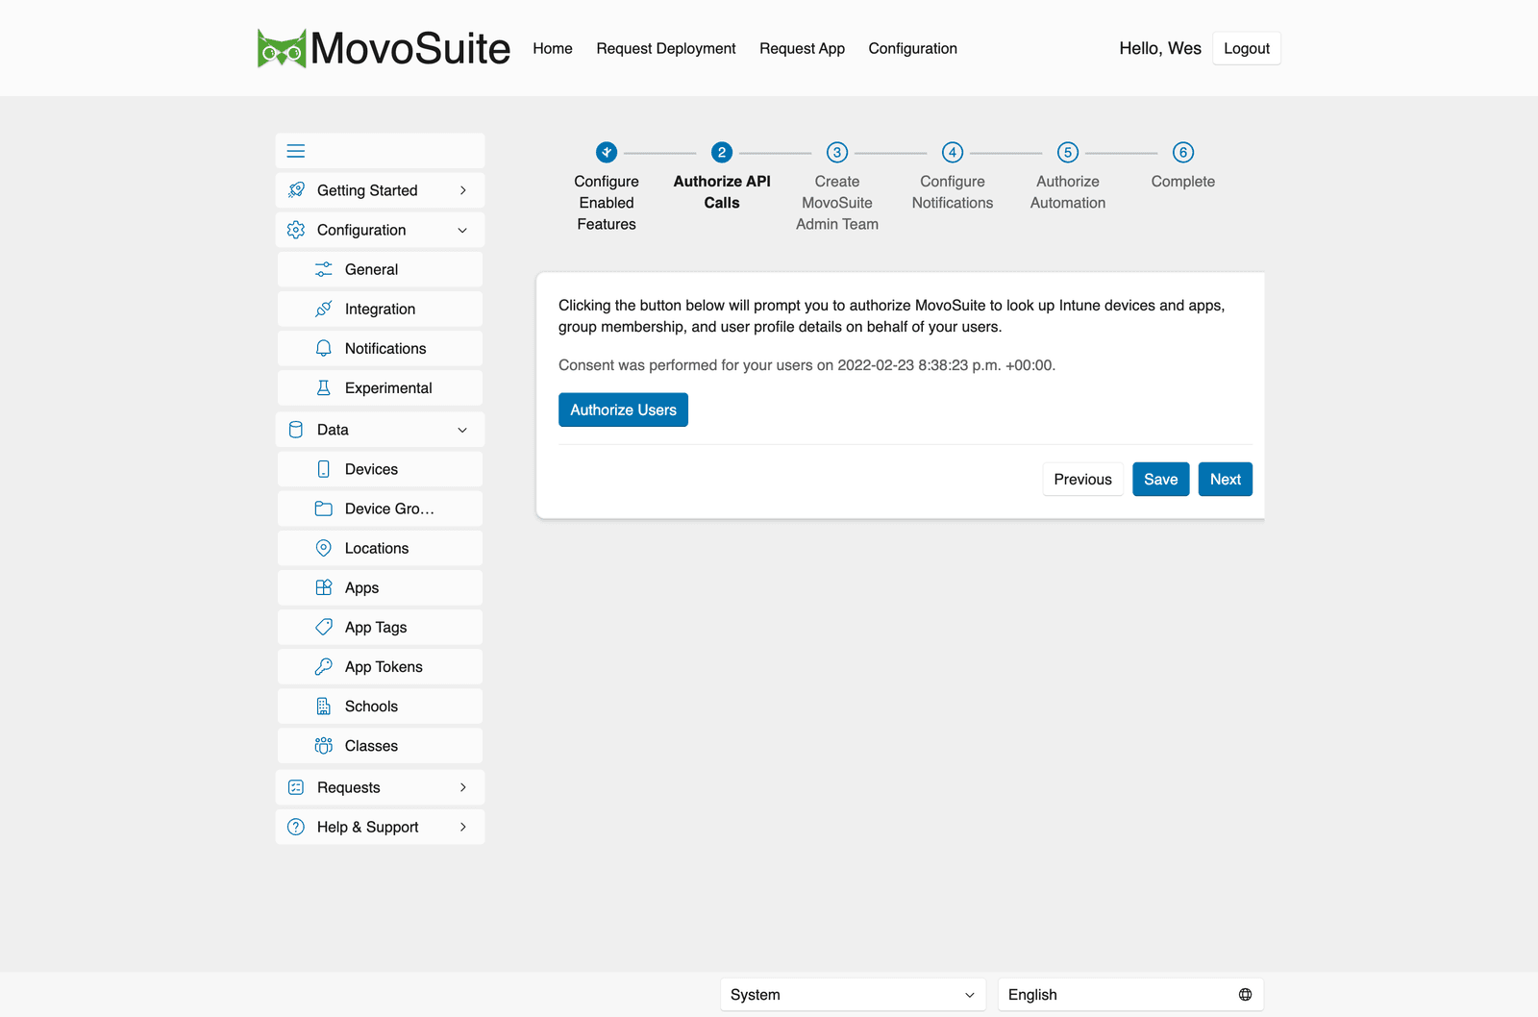Open the Devices data page

point(381,469)
